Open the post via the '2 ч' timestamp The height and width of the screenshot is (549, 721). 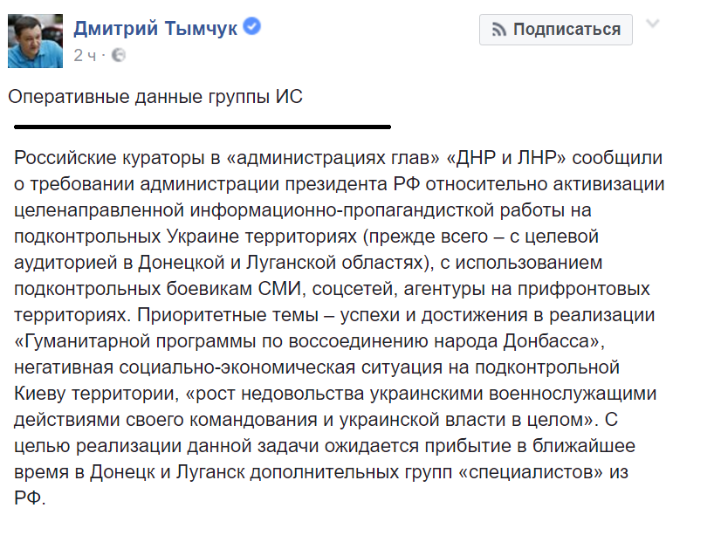pyautogui.click(x=85, y=56)
